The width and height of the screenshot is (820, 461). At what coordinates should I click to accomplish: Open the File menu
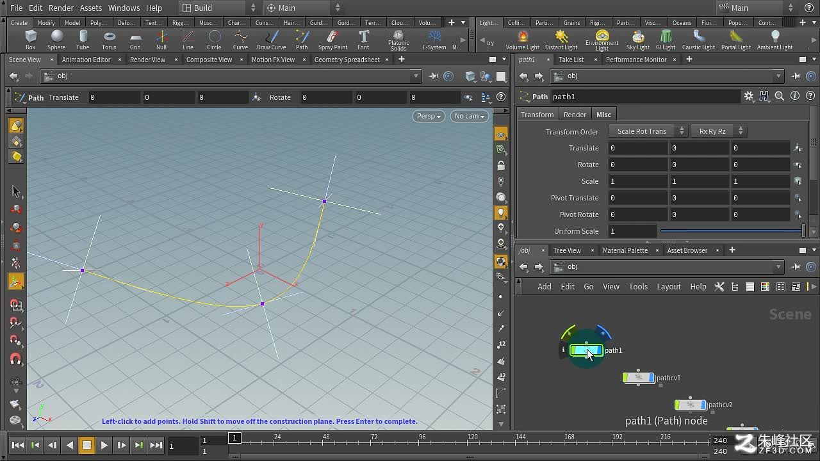pyautogui.click(x=16, y=8)
